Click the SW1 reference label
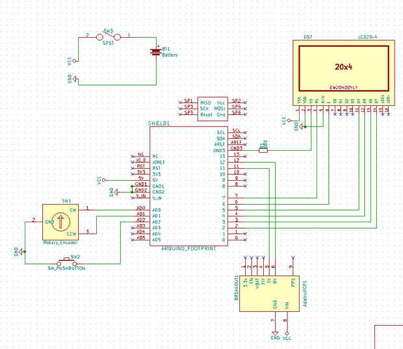The width and height of the screenshot is (403, 349). (x=66, y=201)
